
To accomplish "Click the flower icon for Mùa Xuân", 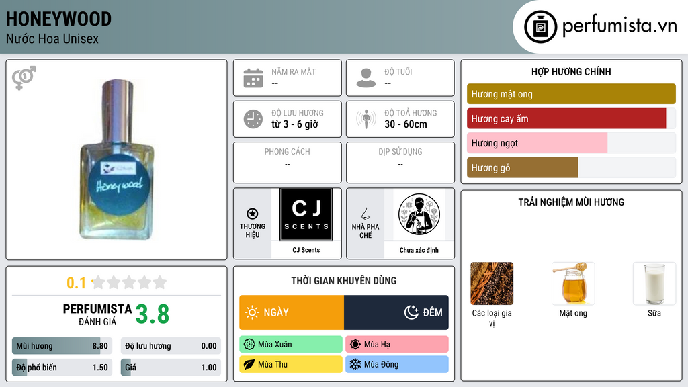I will pos(249,345).
